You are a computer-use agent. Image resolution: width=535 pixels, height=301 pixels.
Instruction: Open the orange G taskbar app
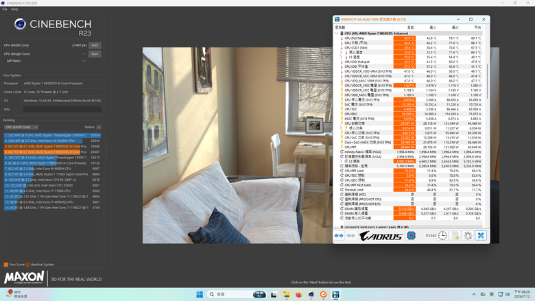pyautogui.click(x=323, y=295)
